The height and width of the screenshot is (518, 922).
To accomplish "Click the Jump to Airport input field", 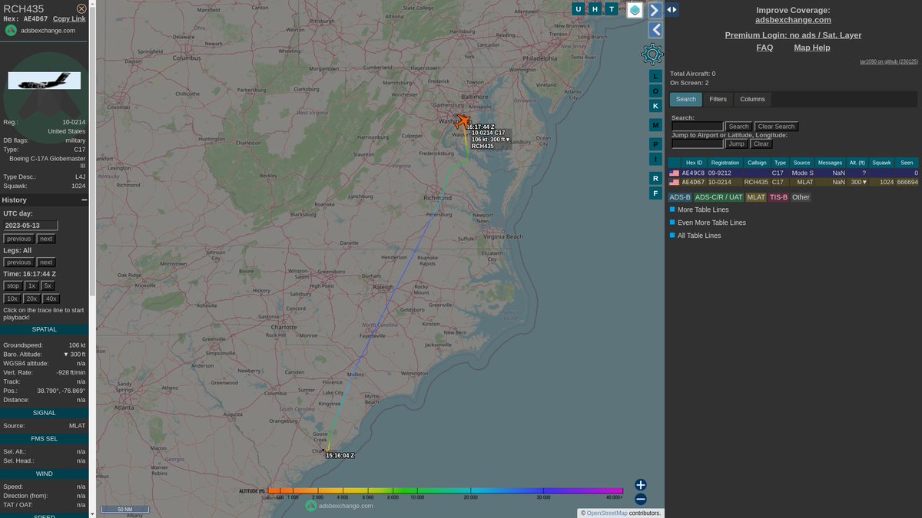I will (x=698, y=144).
